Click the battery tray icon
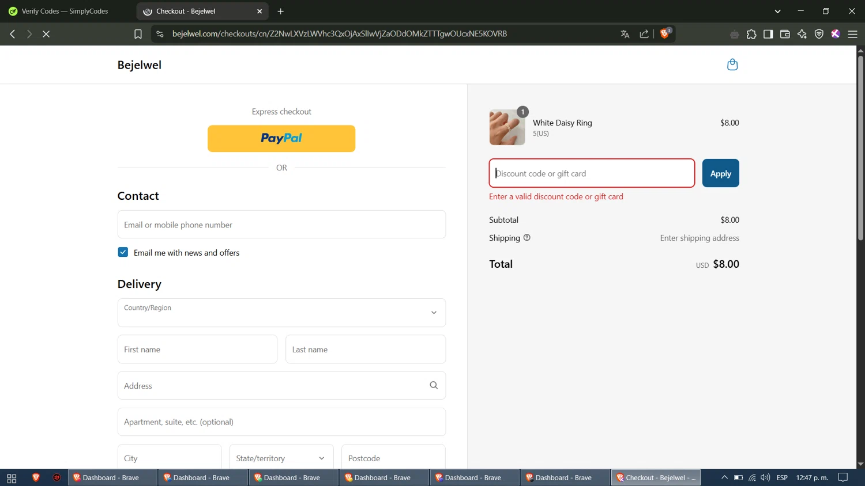The height and width of the screenshot is (486, 865). tap(738, 477)
